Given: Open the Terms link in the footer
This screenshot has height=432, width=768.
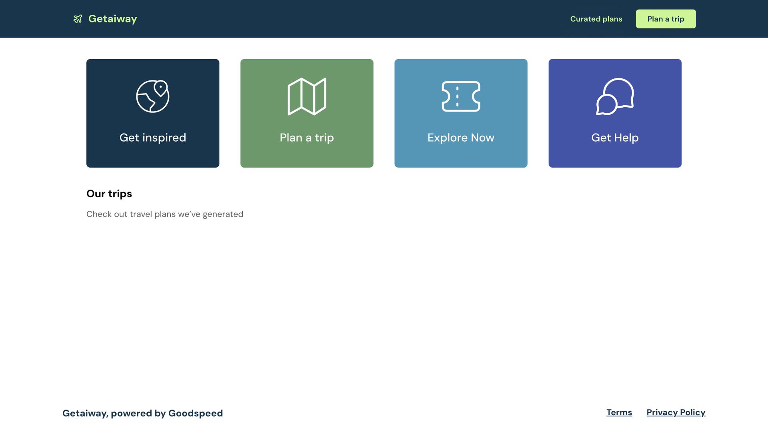Looking at the screenshot, I should (619, 412).
